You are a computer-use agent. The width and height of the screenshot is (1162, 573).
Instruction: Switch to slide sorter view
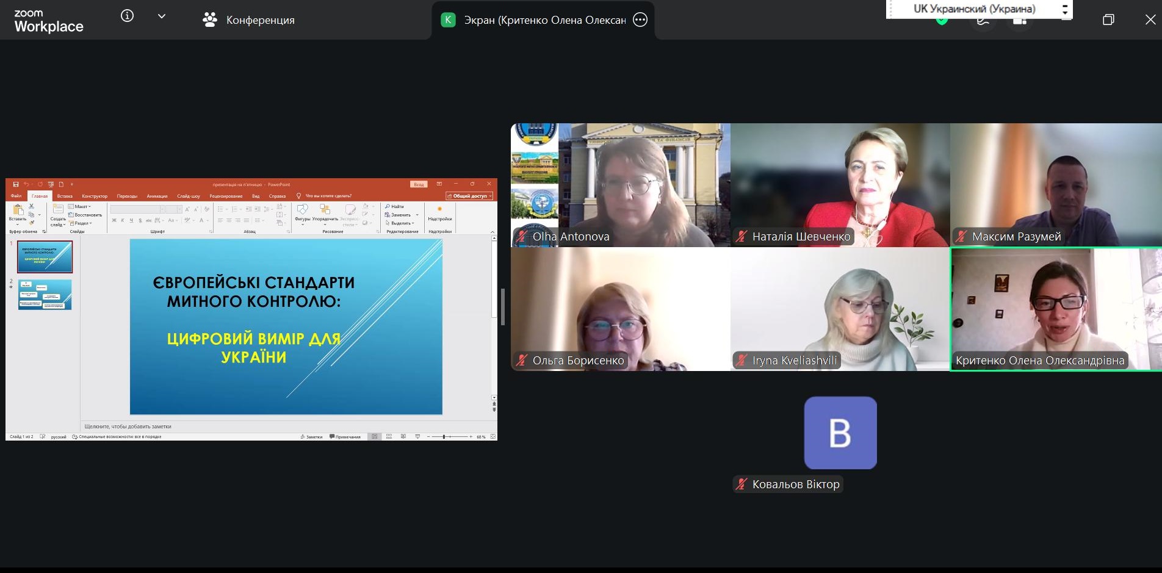point(389,437)
